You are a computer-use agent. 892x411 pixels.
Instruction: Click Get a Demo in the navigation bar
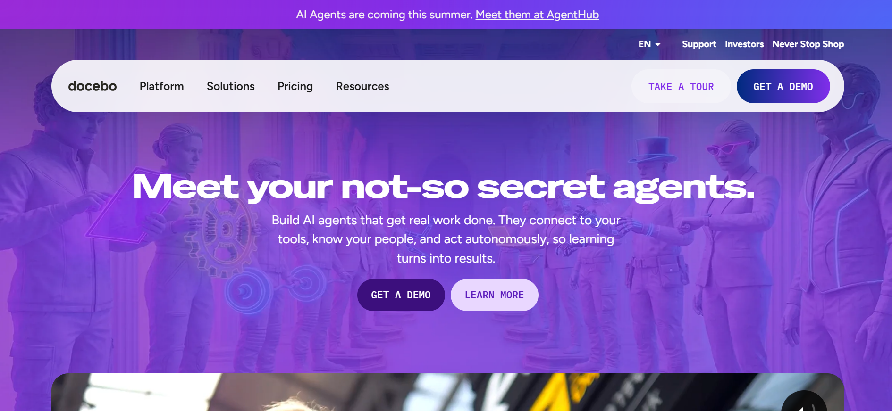[x=783, y=86]
